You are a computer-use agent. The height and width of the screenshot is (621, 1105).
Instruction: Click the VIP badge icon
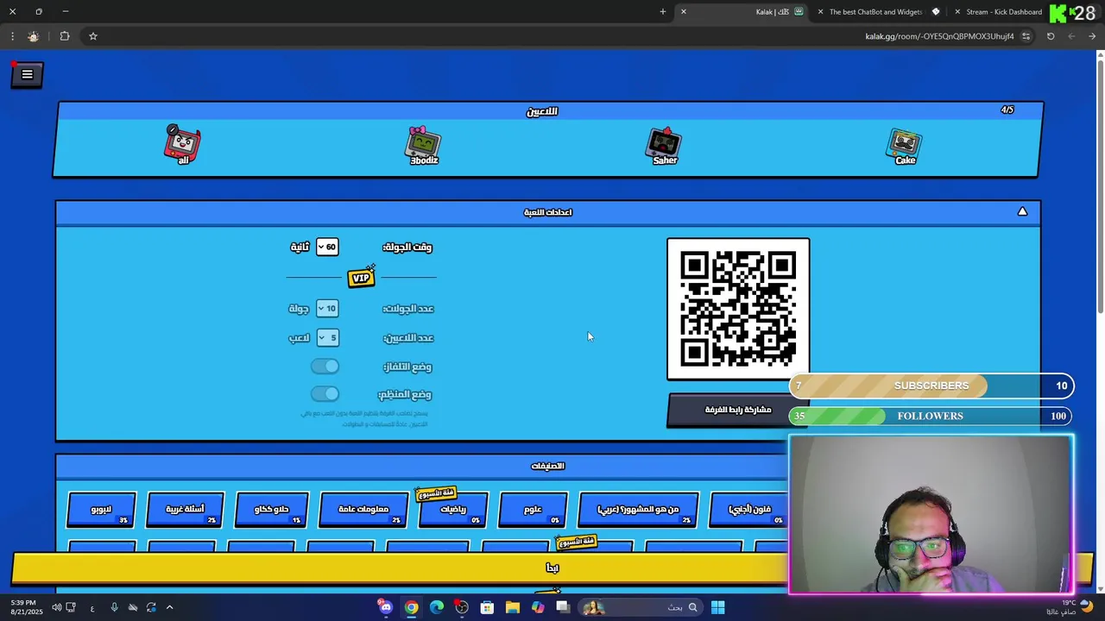(362, 277)
